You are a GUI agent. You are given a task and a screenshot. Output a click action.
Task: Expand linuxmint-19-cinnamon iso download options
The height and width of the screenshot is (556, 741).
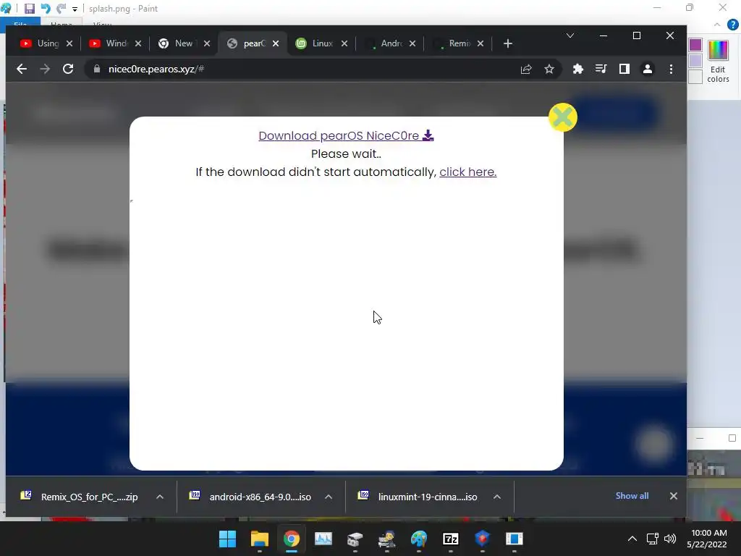pyautogui.click(x=496, y=497)
